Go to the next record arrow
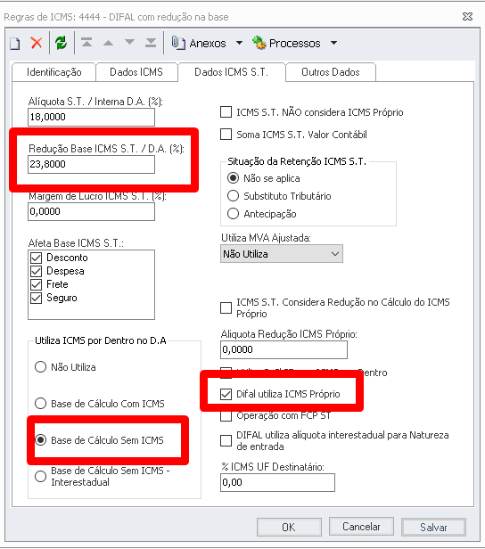Image resolution: width=485 pixels, height=549 pixels. (x=129, y=43)
